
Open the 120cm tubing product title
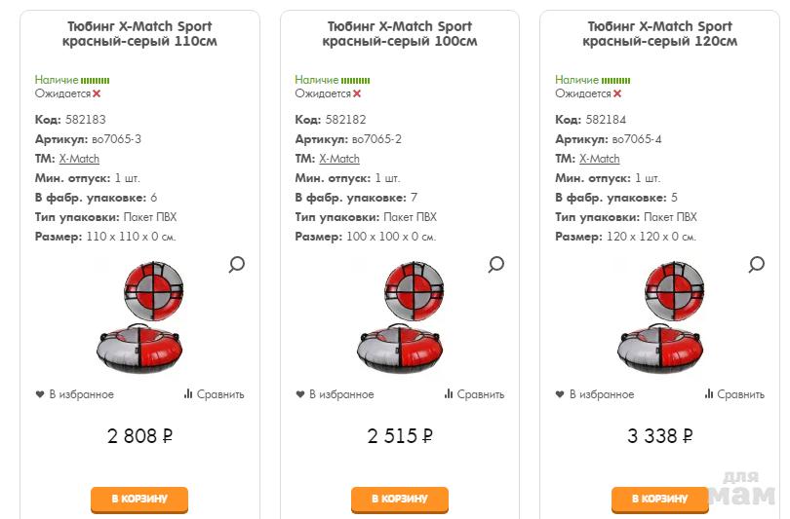tap(660, 34)
